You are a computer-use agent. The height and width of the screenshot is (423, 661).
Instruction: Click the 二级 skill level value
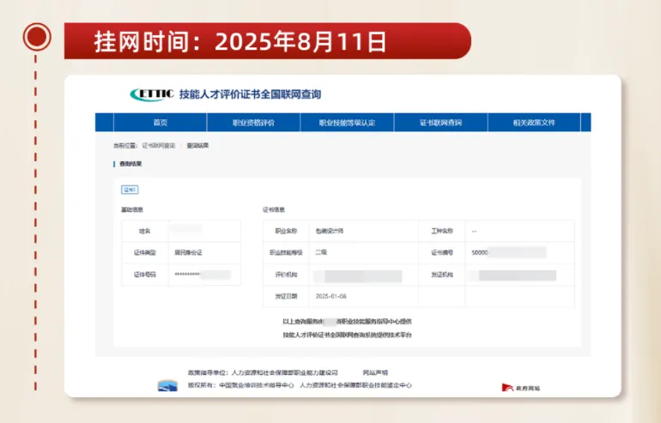(321, 252)
